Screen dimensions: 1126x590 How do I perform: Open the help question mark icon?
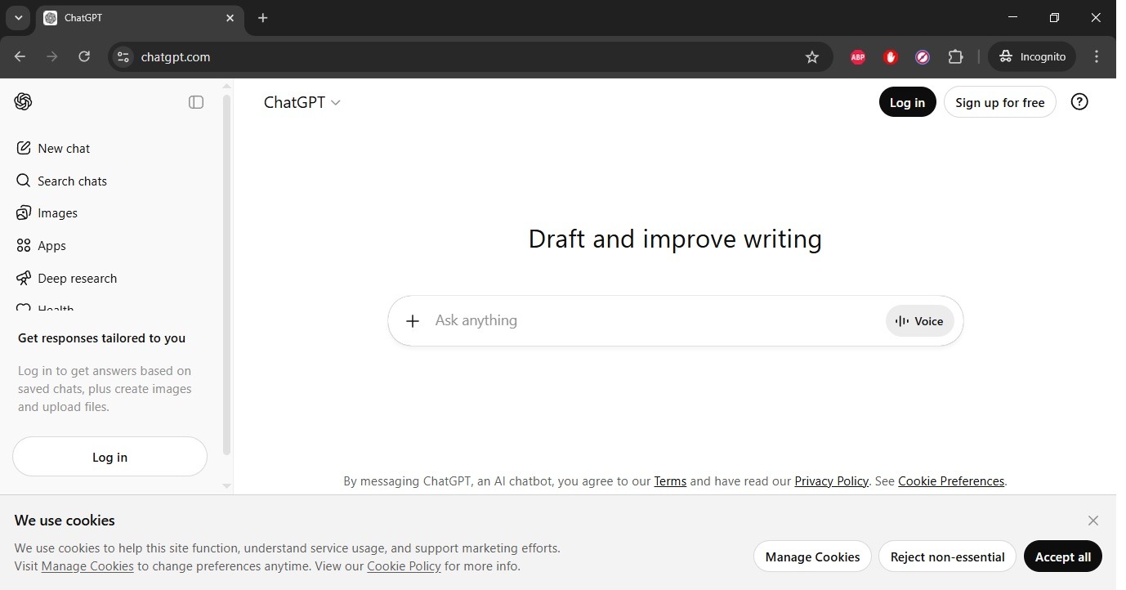(x=1079, y=102)
